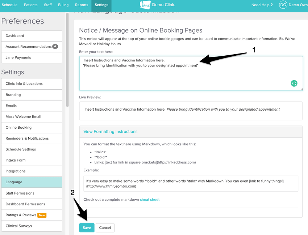Open Integrations settings
The image size is (308, 235).
(x=32, y=171)
